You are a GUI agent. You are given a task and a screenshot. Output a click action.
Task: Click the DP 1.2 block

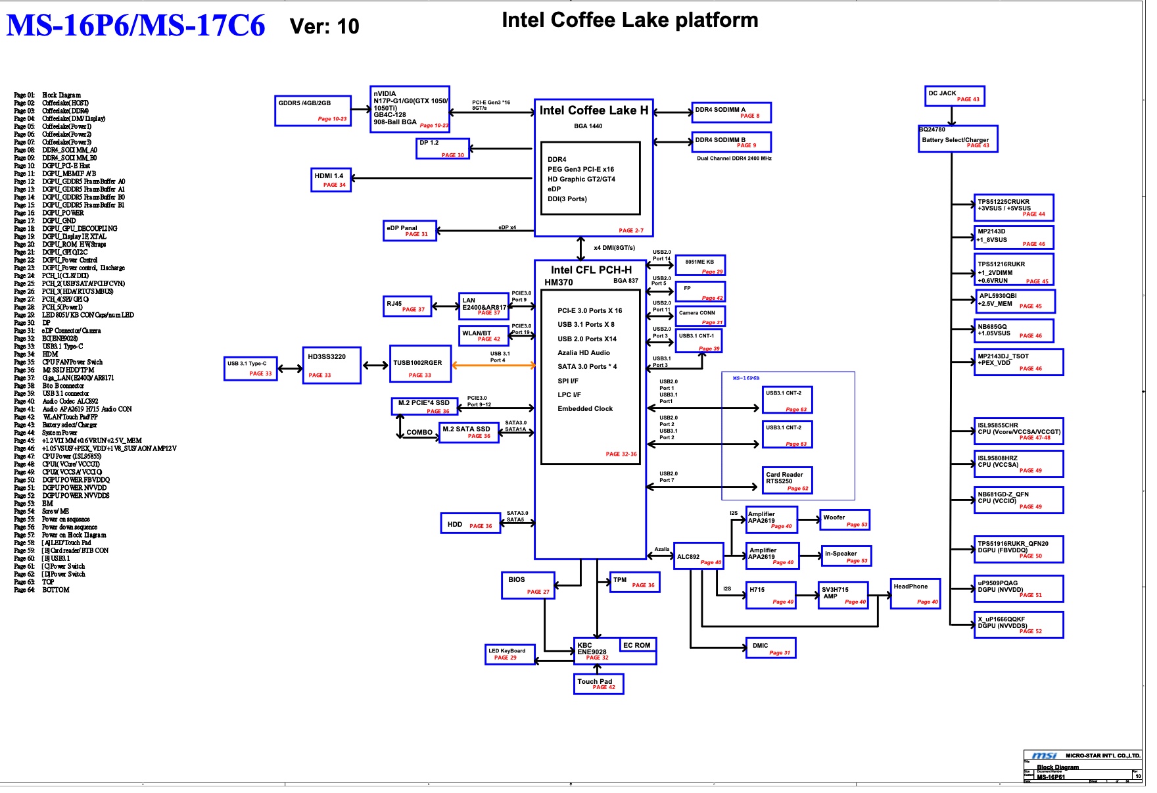click(442, 149)
